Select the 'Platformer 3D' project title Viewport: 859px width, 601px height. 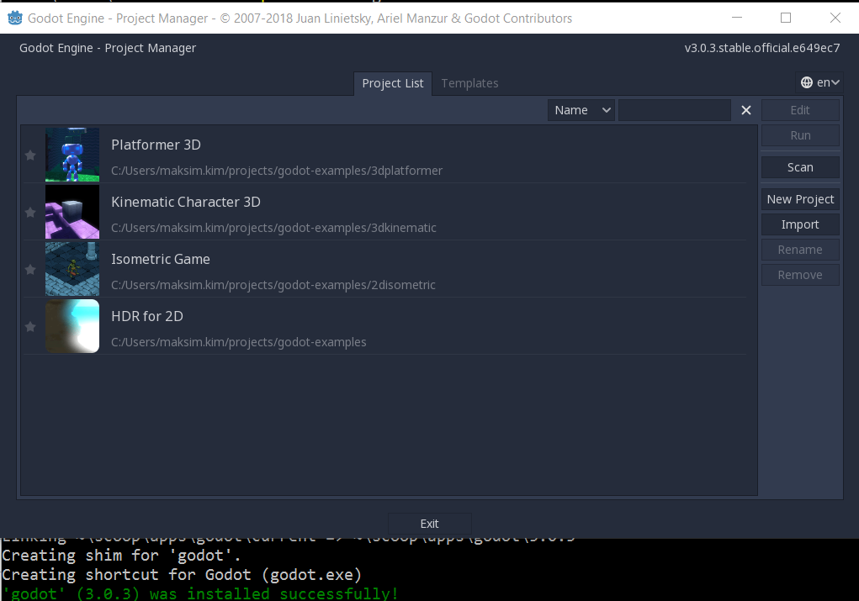tap(156, 145)
